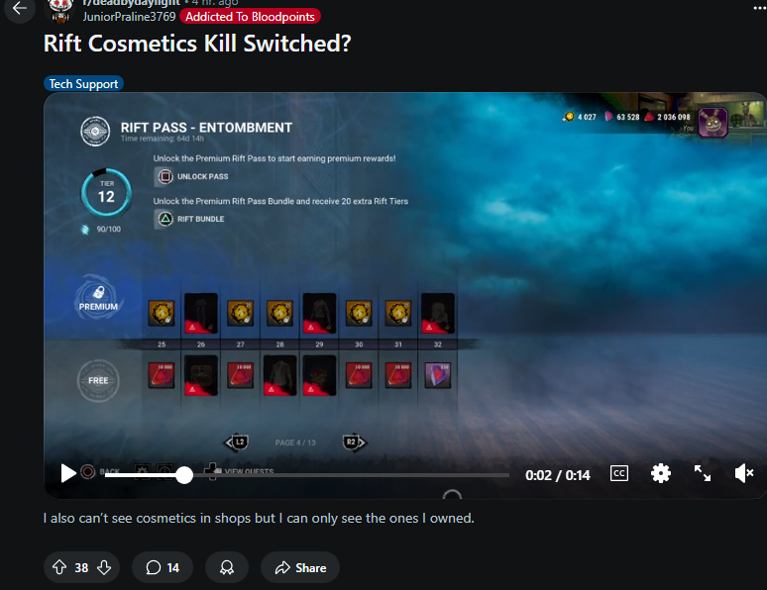Click the tier 31 free bloodpoints reward
This screenshot has width=767, height=590.
point(398,375)
